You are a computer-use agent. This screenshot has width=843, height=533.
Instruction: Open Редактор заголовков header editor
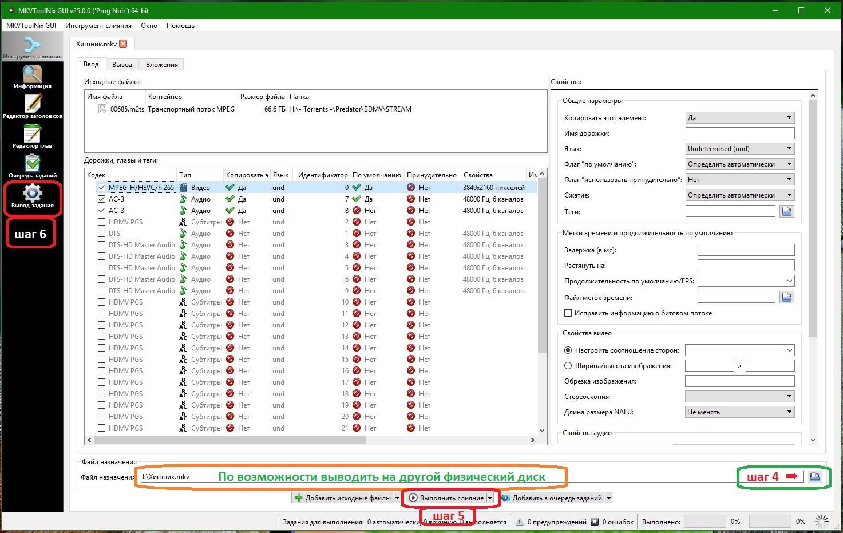point(33,106)
